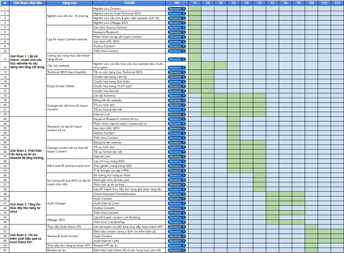
Task: Click Lập kế hoạch content Link Building cell
Action: coord(129,217)
